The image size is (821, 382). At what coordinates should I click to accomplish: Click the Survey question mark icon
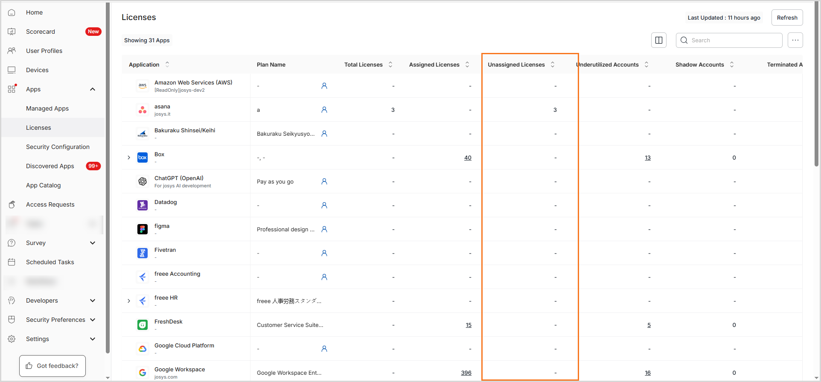[x=12, y=243]
